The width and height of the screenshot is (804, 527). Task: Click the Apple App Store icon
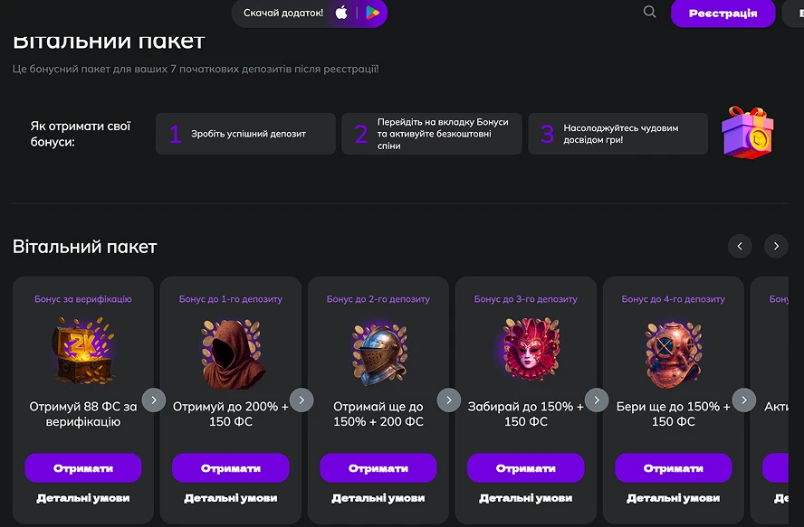click(341, 13)
